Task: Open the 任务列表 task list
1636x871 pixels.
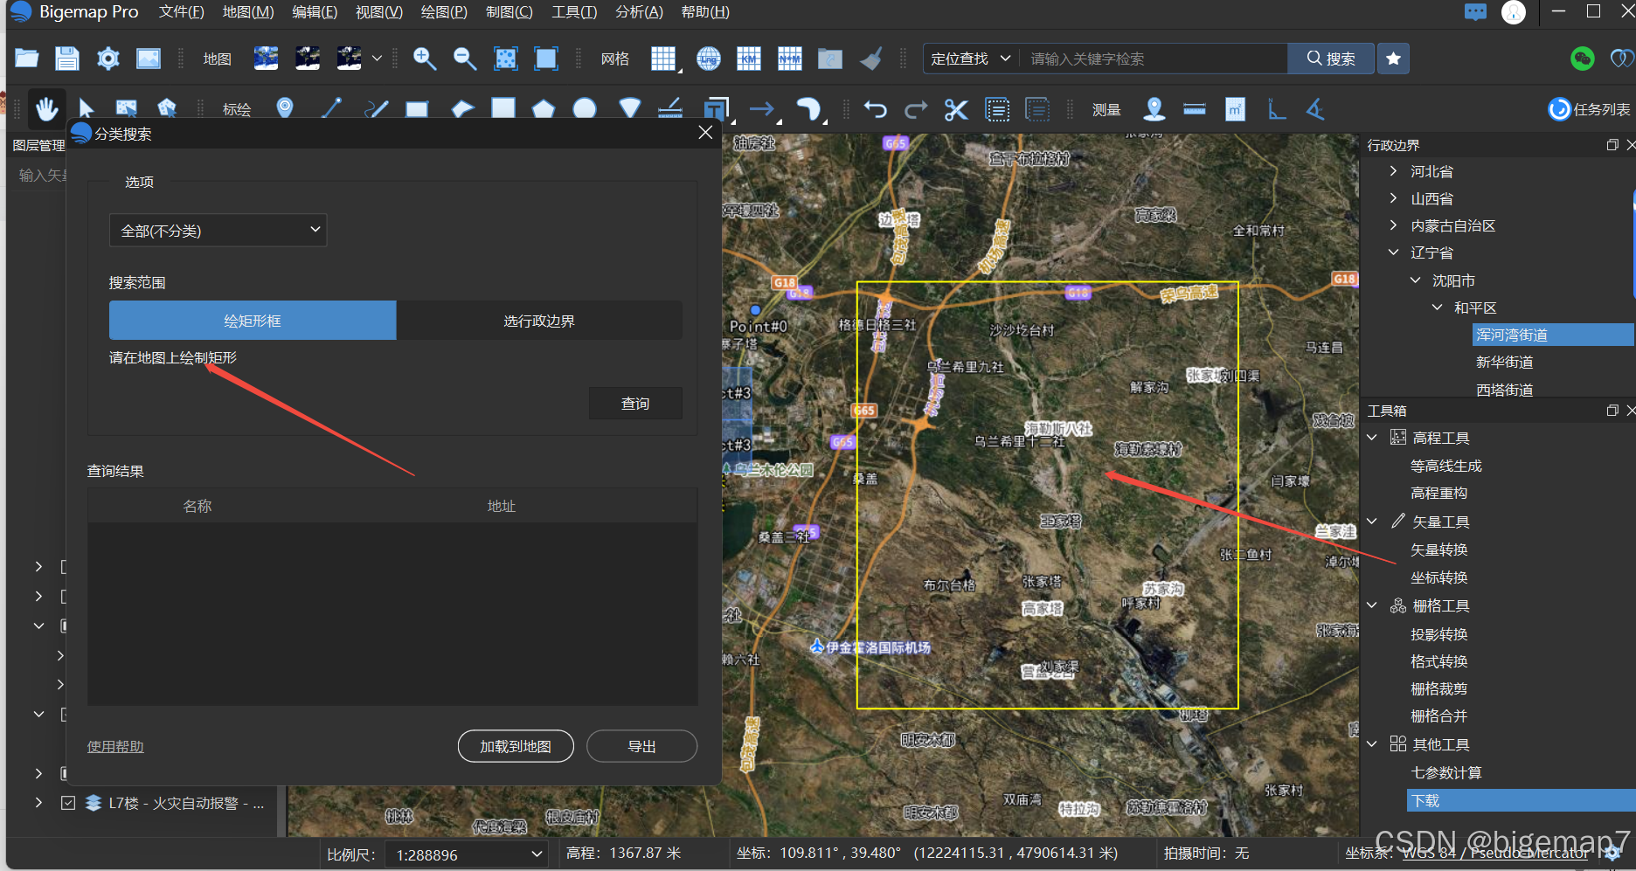Action: (1590, 109)
